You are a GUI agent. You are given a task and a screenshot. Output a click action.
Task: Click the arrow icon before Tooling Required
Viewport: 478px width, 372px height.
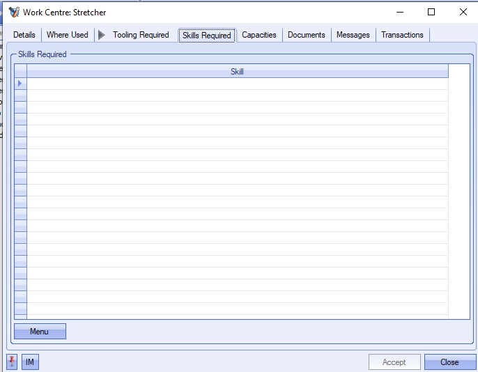[102, 35]
